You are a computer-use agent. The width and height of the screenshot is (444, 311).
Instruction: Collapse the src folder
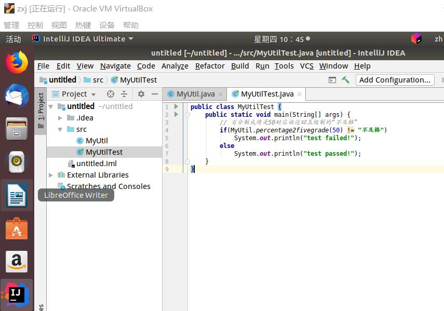click(x=60, y=130)
